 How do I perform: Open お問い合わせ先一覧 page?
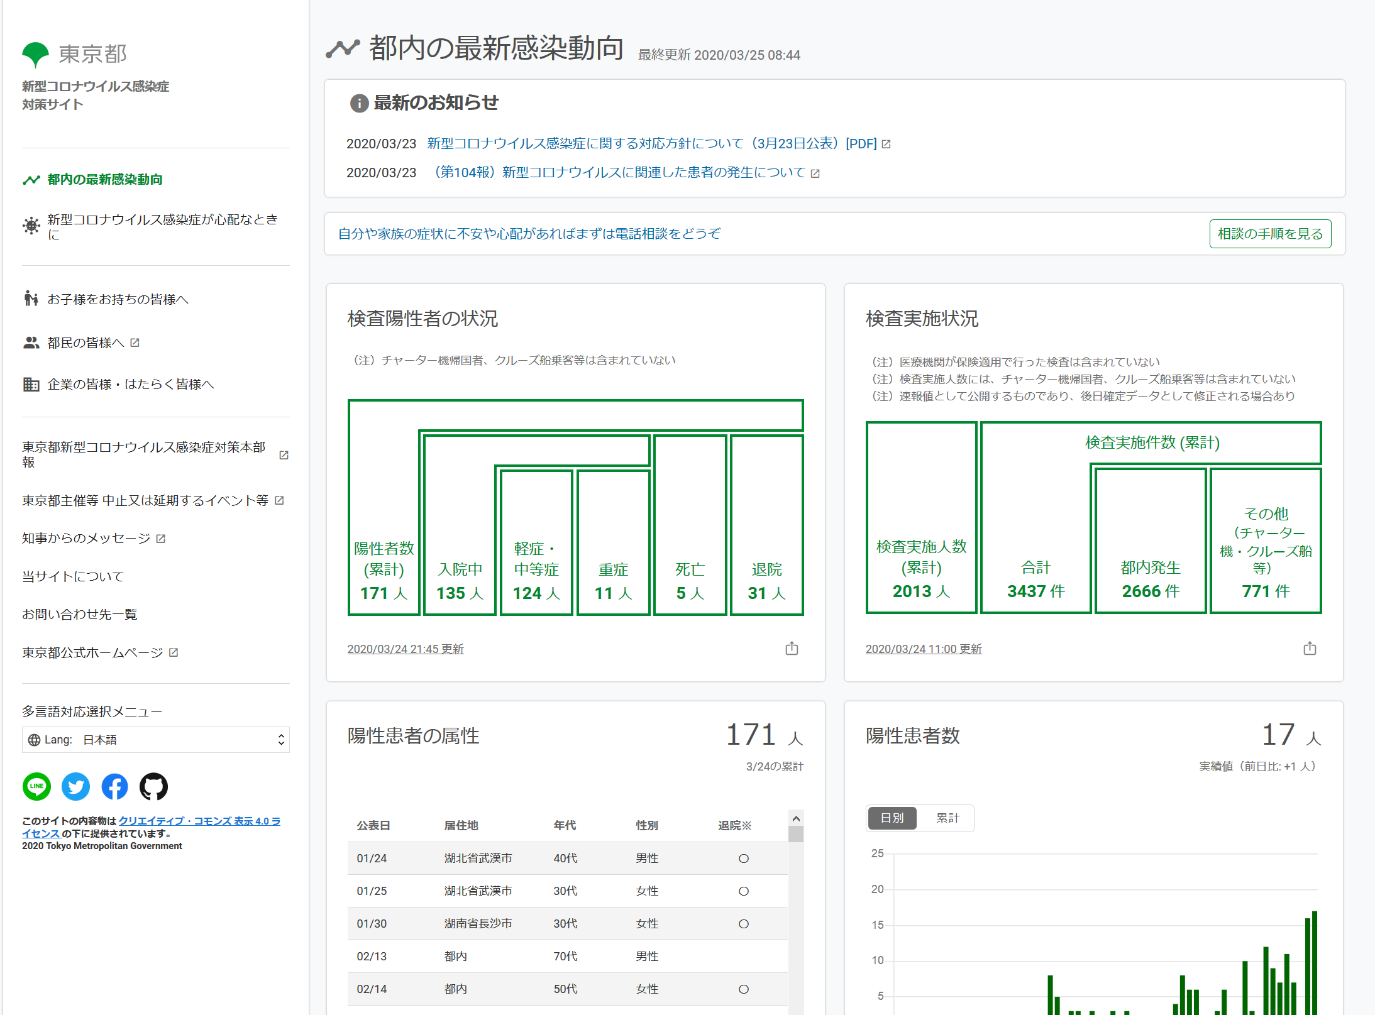80,614
